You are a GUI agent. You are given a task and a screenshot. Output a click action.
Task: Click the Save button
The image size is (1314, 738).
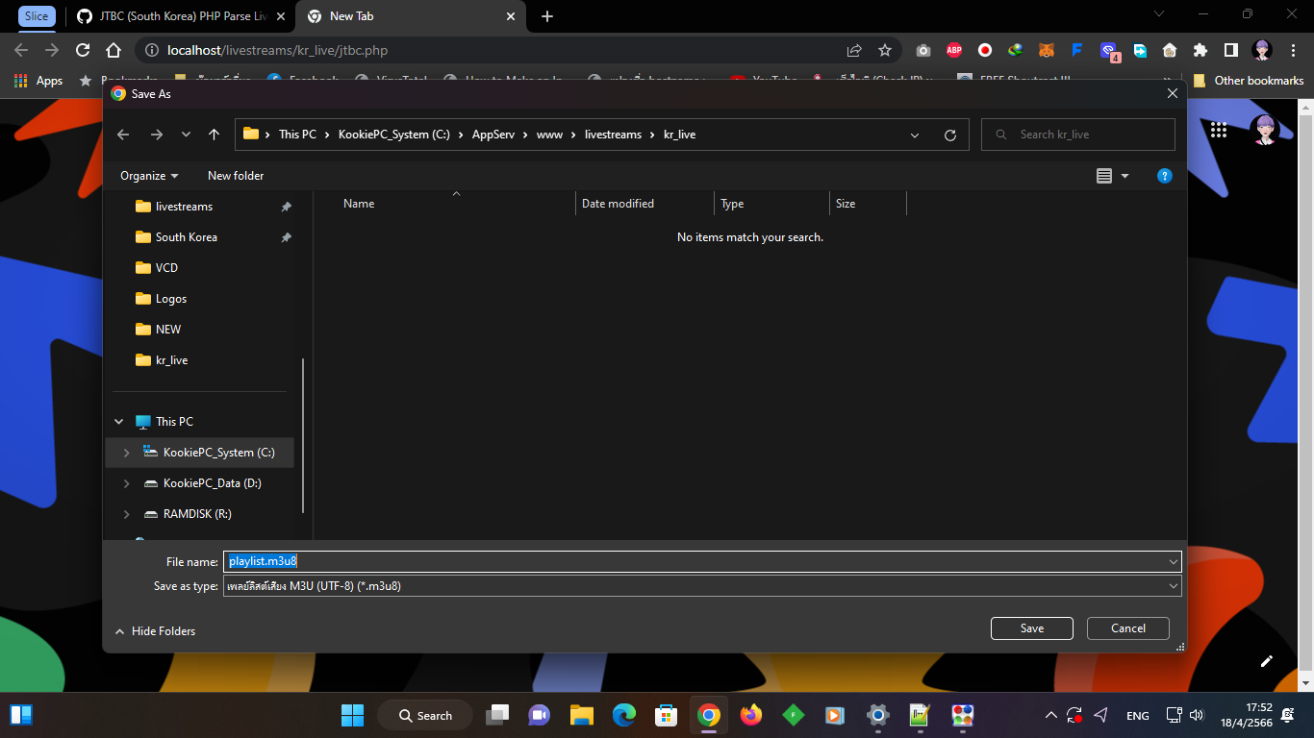pyautogui.click(x=1031, y=627)
